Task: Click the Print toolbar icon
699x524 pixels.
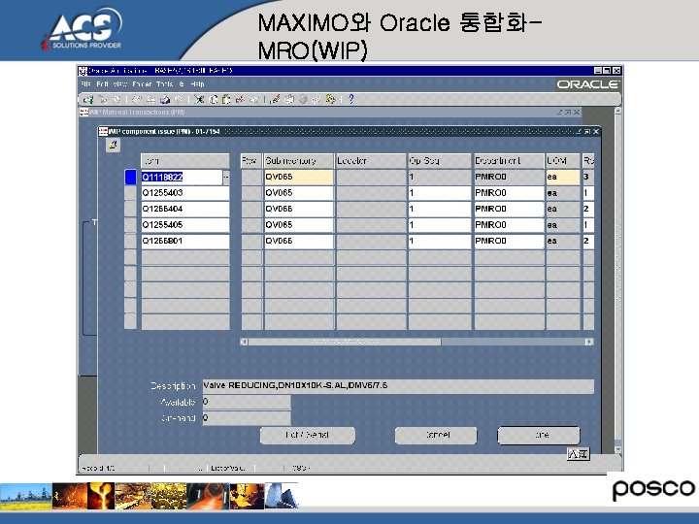Action: (165, 99)
